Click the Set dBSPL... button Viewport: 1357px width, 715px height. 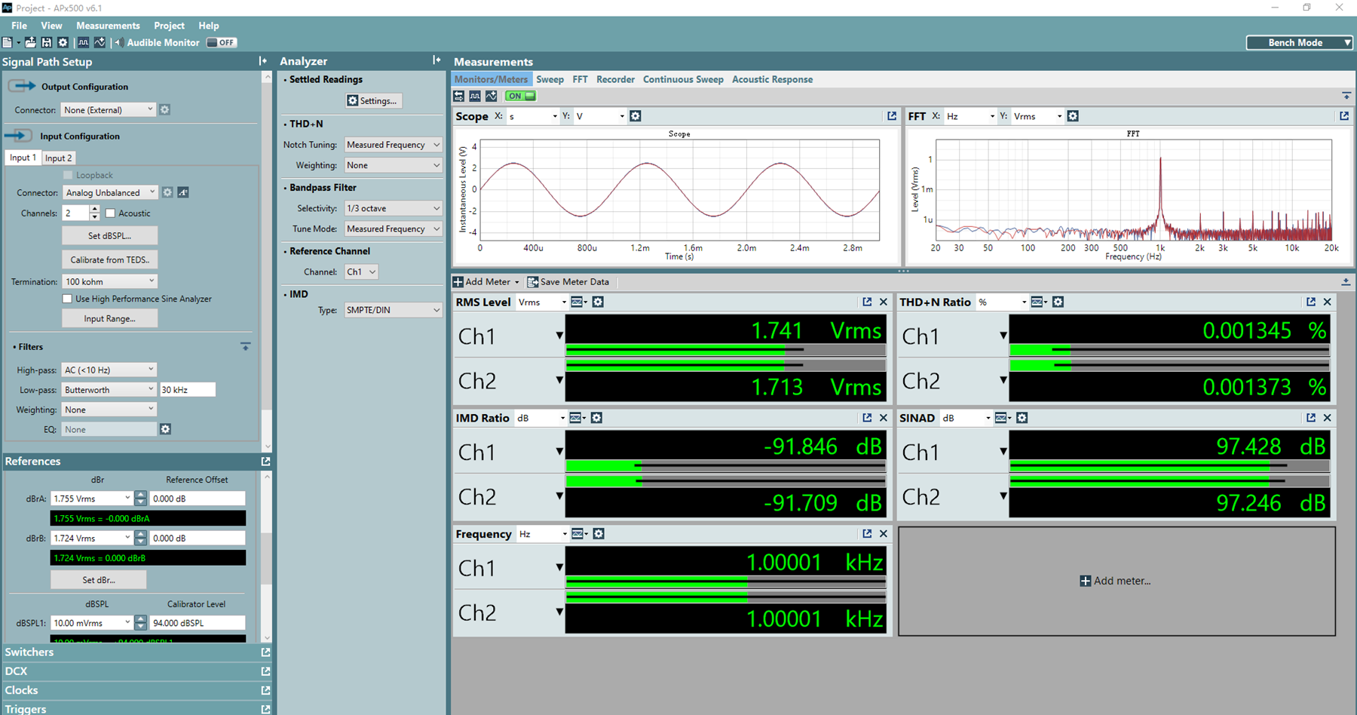coord(109,235)
